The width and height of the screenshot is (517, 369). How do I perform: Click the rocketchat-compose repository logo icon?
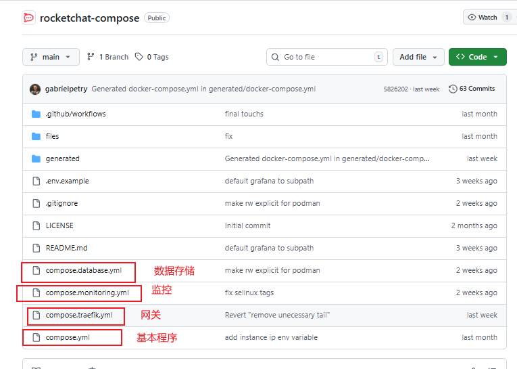click(28, 18)
